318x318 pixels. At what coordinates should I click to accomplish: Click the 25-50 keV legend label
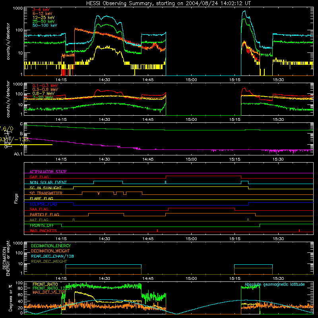44,21
